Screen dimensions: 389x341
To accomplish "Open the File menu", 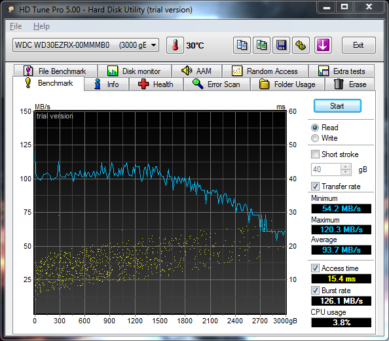I will pyautogui.click(x=16, y=26).
